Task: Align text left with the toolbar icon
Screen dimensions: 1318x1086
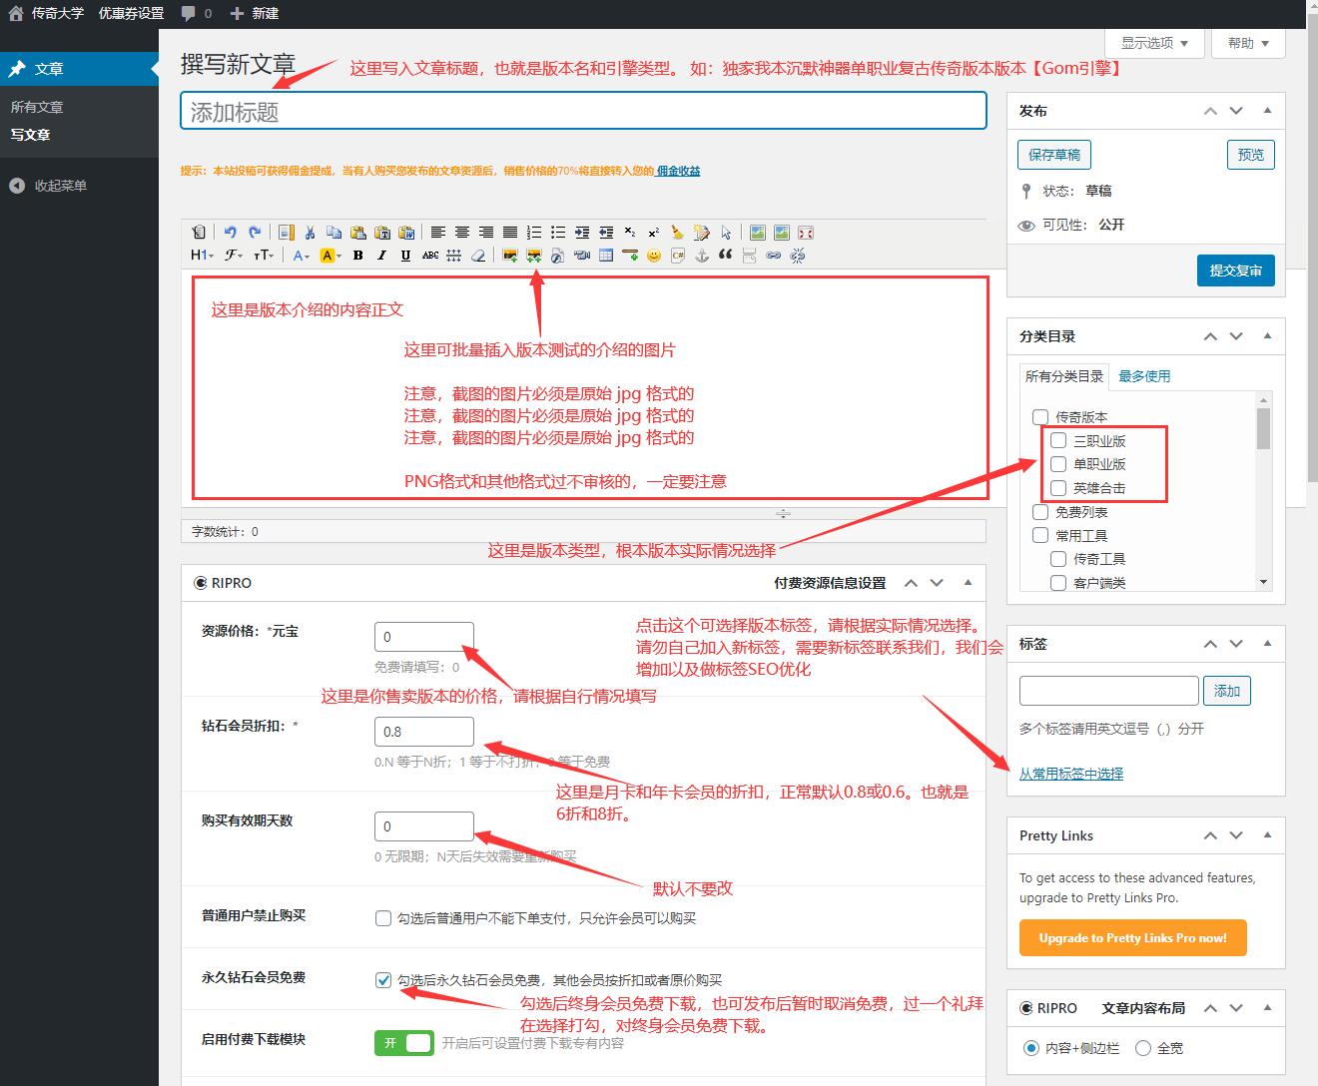Action: pyautogui.click(x=437, y=233)
